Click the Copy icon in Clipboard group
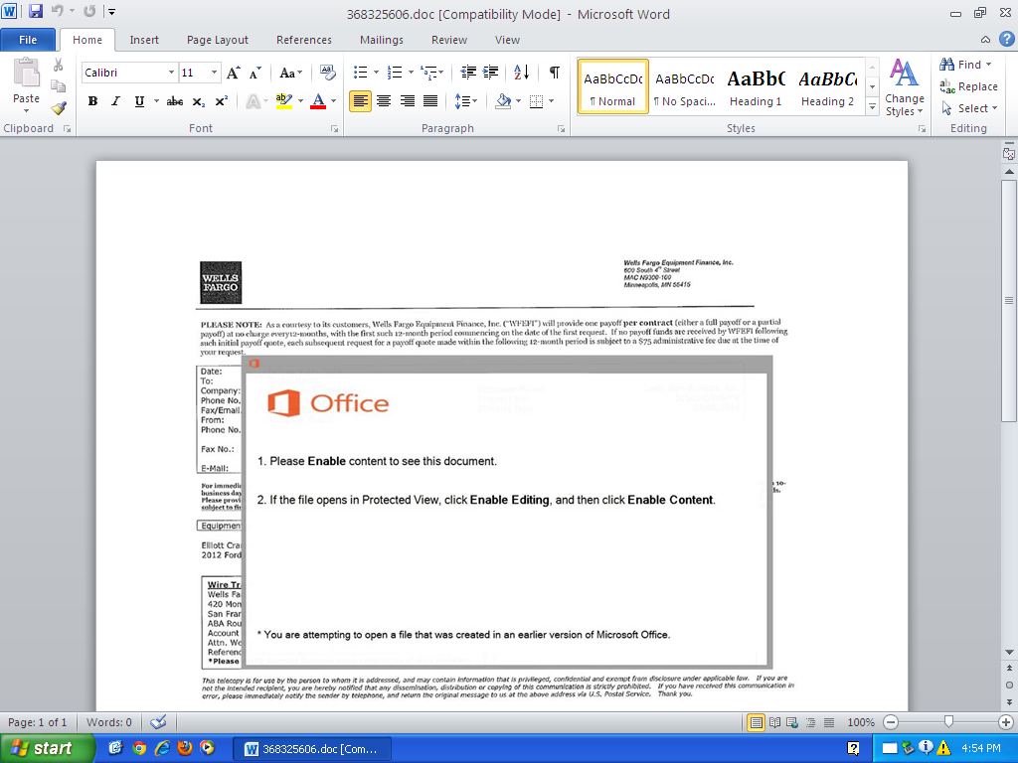The height and width of the screenshot is (763, 1018). (x=59, y=86)
